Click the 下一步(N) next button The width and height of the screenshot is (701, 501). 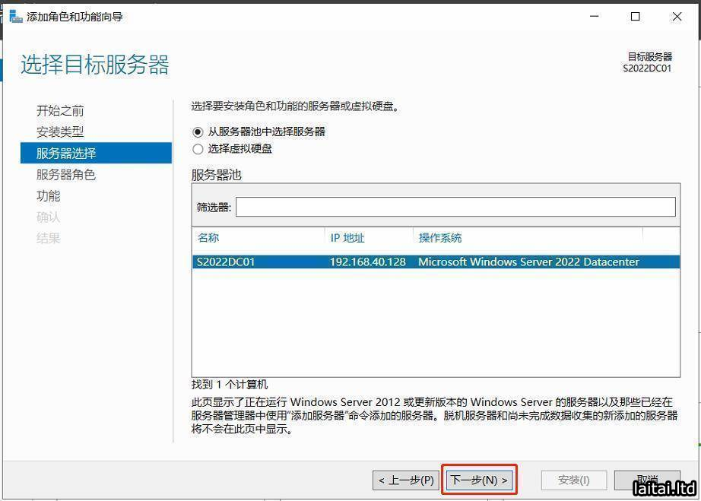(x=479, y=480)
